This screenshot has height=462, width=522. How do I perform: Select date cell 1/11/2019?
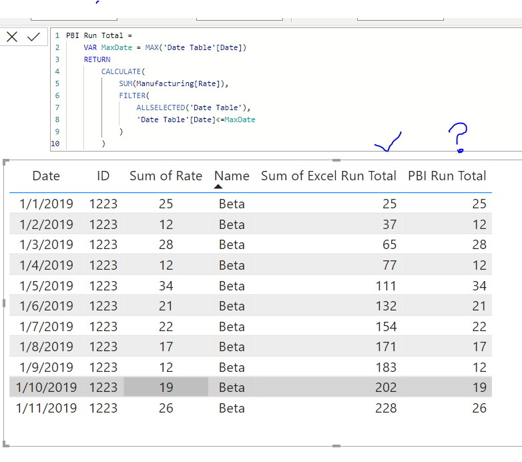46,408
